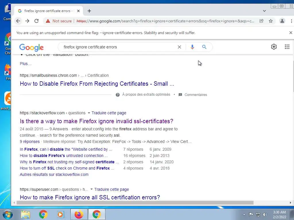Image resolution: width=294 pixels, height=220 pixels.
Task: Clear the search box with the X icon
Action: (x=179, y=47)
